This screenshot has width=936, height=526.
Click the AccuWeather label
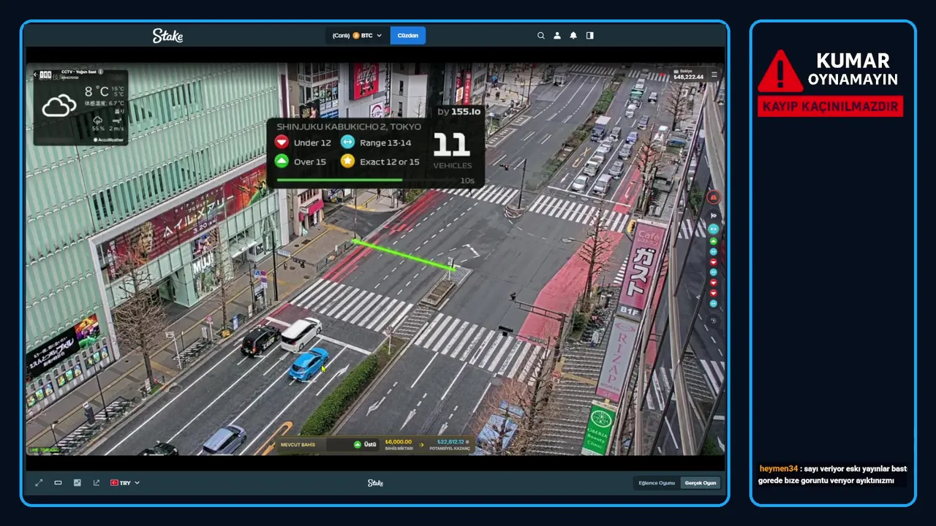click(109, 140)
